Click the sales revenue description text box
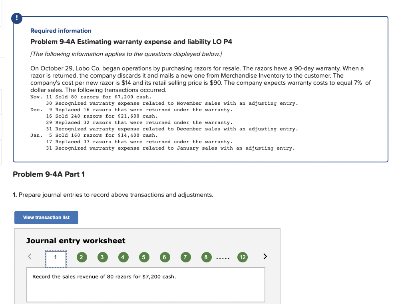Viewport: 394px width, 304px height. pyautogui.click(x=145, y=284)
